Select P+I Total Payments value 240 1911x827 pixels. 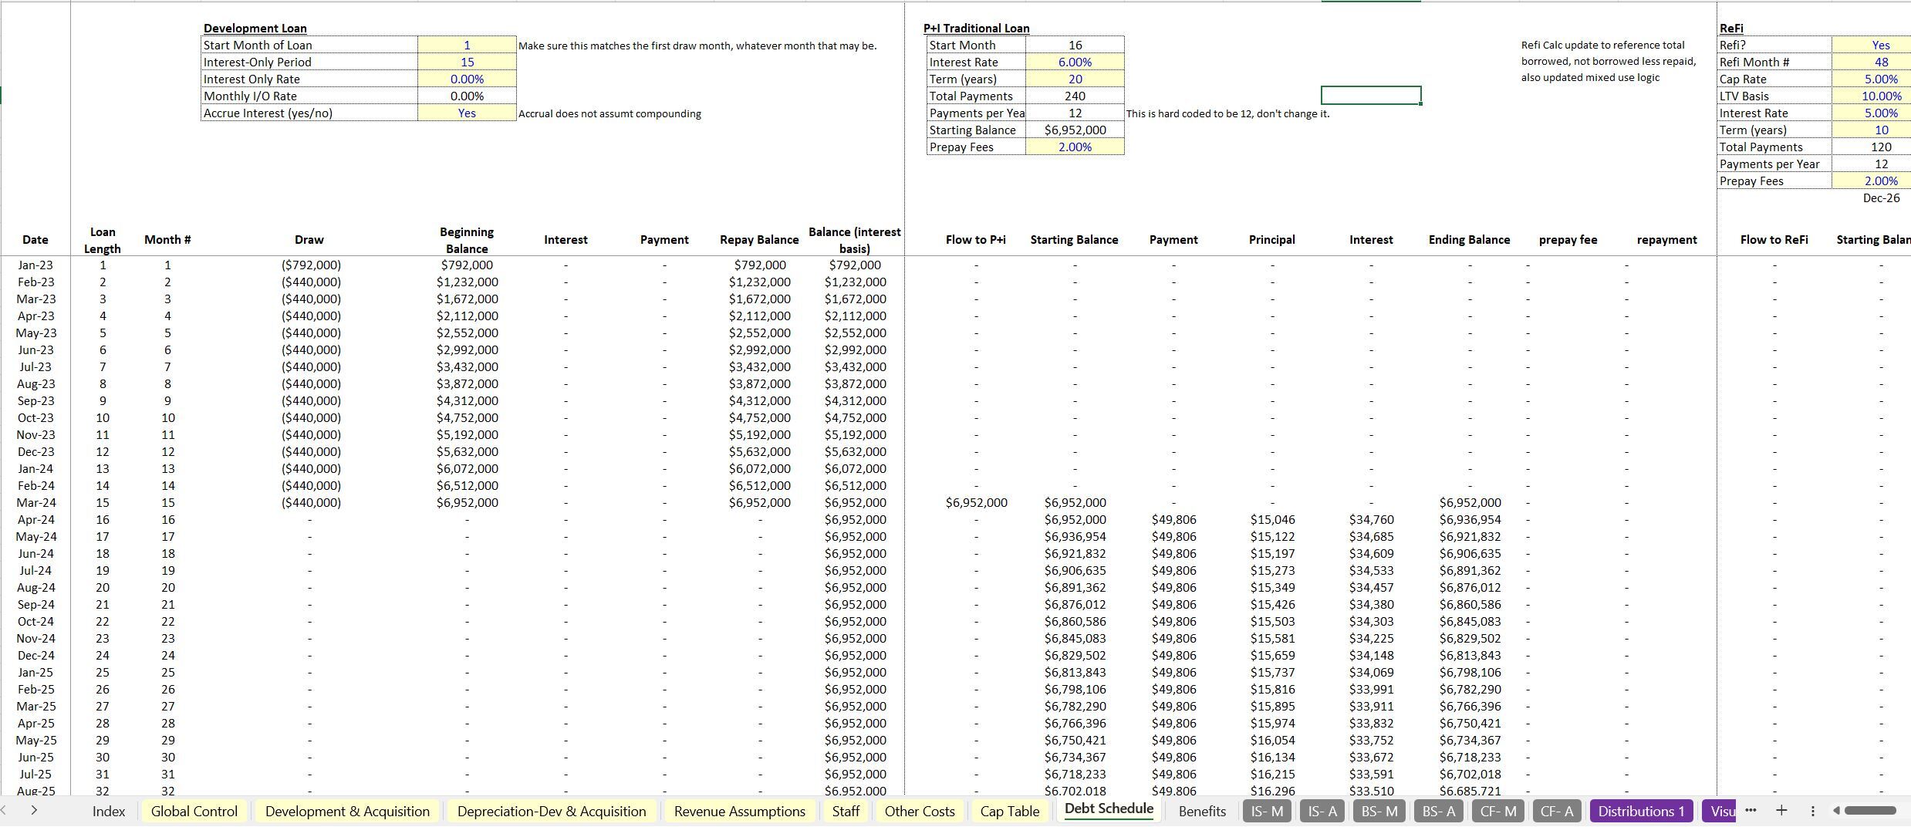(1075, 96)
